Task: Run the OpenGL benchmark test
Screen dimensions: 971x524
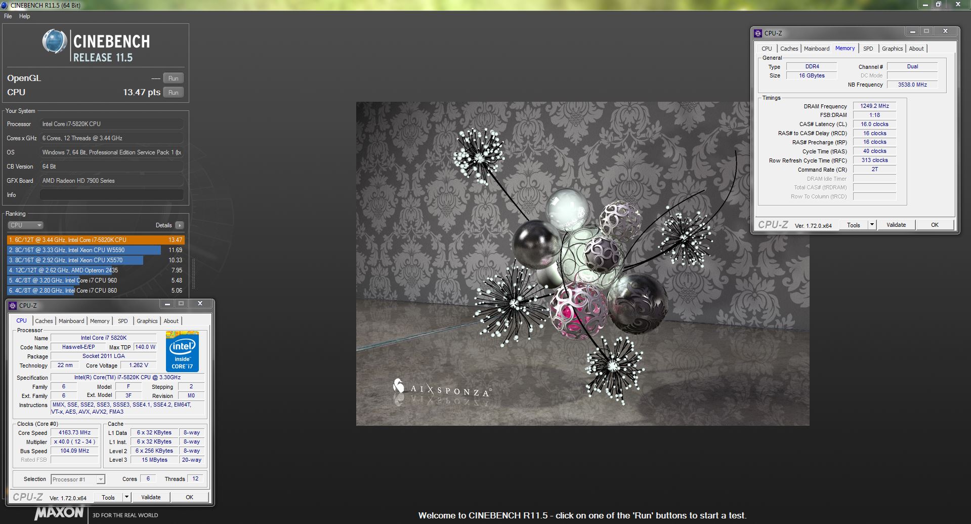Action: [173, 78]
